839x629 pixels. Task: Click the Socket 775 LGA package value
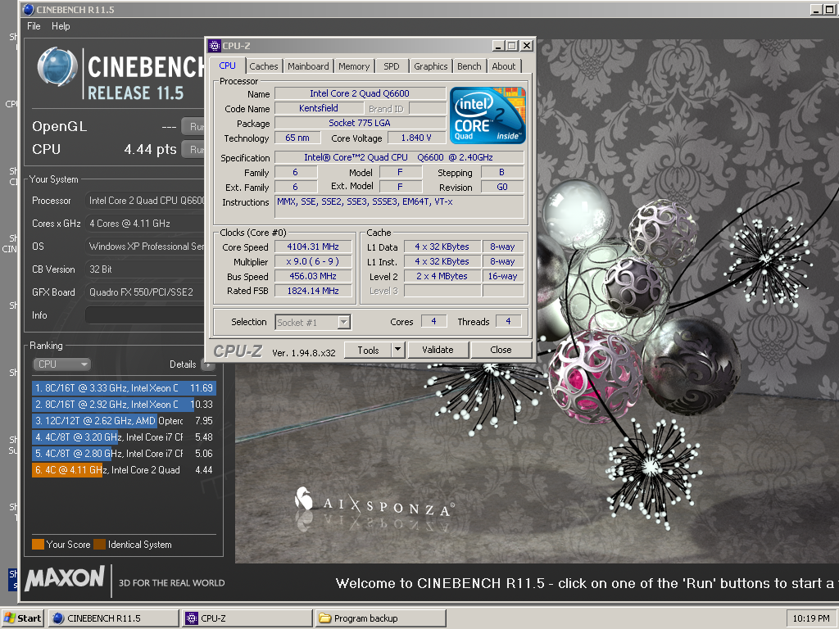361,123
